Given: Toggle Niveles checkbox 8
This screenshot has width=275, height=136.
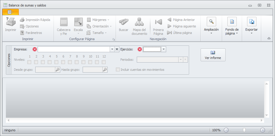Looking at the screenshot, I should (x=77, y=62).
